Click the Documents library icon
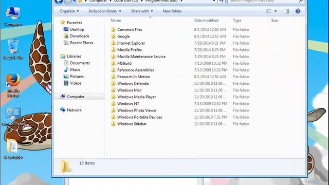This screenshot has height=185, width=329. click(66, 63)
